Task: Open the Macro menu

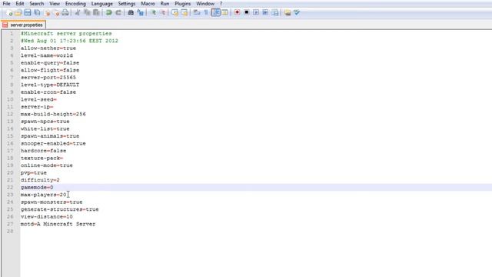Action: point(148,4)
